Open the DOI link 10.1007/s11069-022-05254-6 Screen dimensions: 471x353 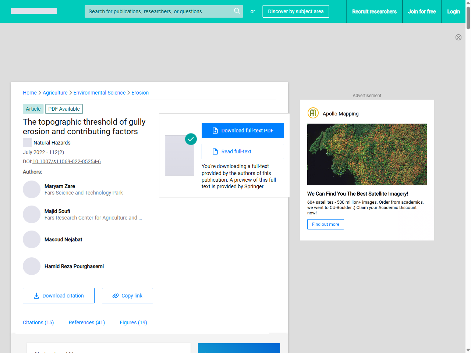(67, 161)
